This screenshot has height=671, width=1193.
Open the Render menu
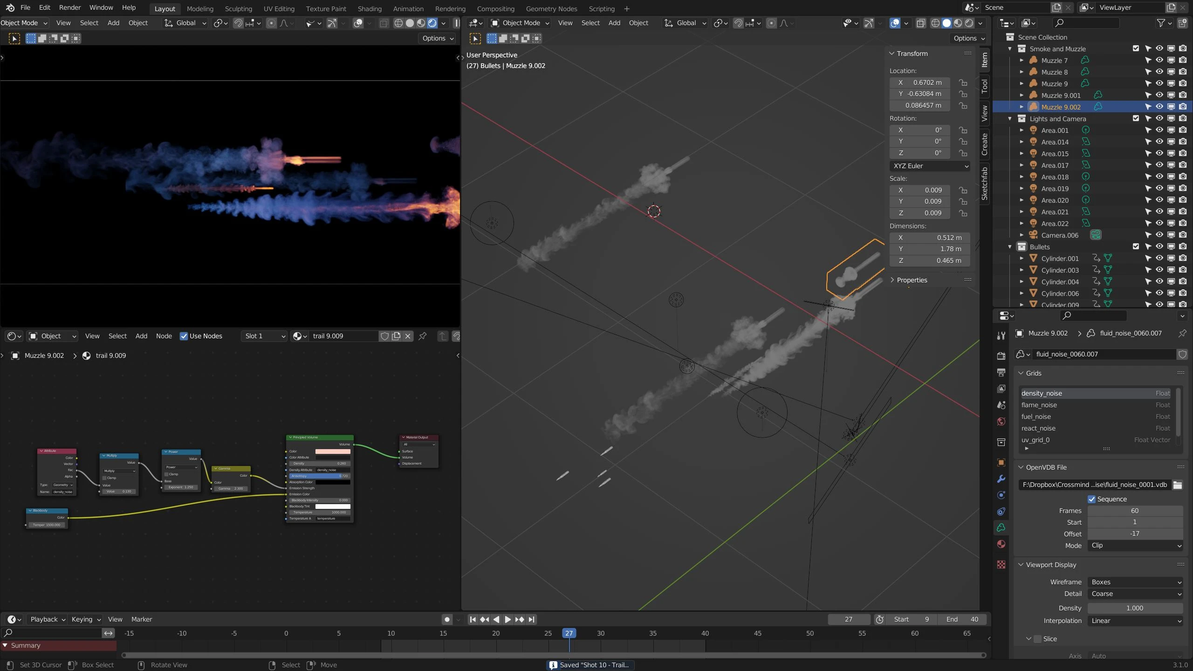[x=70, y=7]
